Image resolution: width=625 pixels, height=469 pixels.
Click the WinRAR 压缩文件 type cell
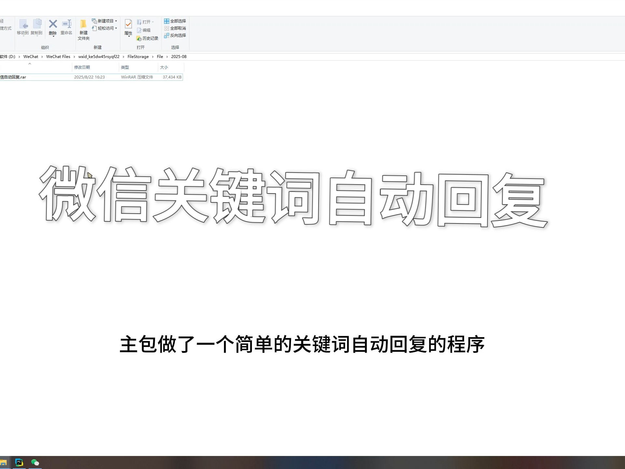pos(137,77)
